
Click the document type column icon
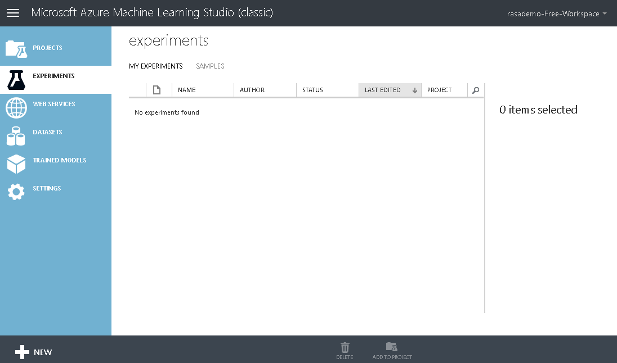(157, 90)
